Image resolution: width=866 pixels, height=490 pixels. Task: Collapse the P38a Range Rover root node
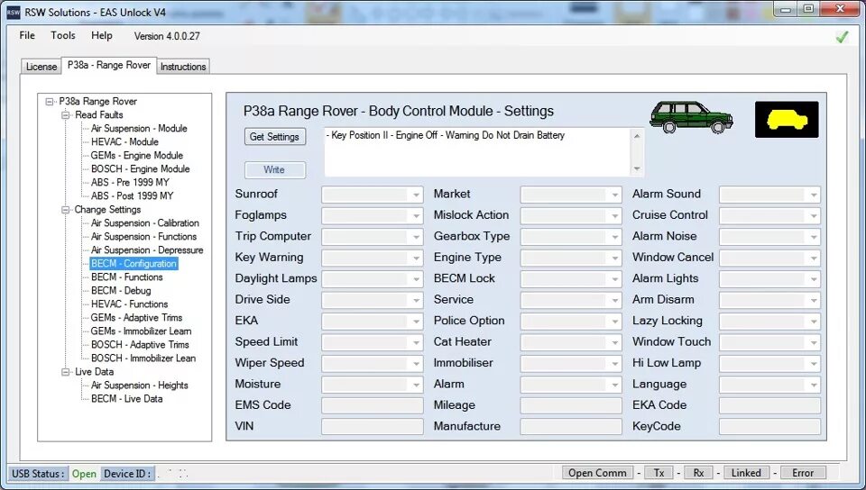(x=50, y=102)
